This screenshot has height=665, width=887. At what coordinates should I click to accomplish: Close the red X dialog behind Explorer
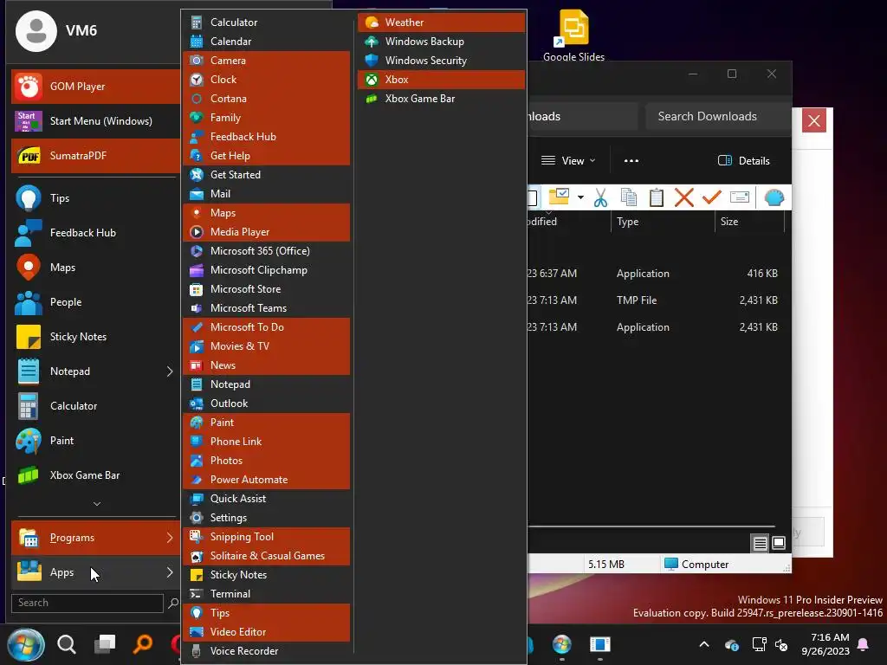point(814,120)
